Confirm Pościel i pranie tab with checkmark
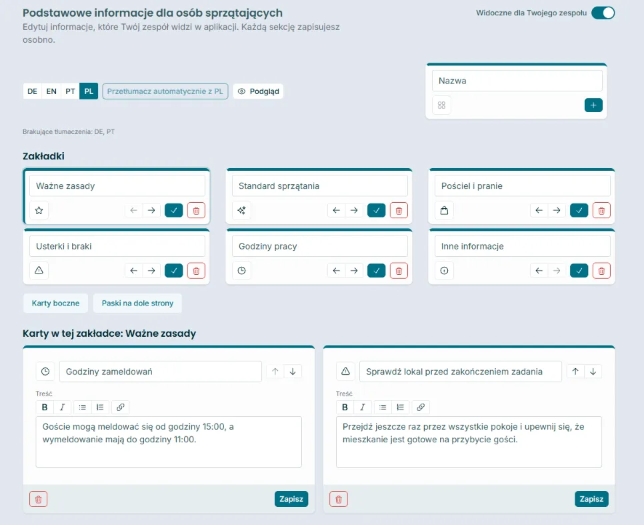644x525 pixels. 579,211
